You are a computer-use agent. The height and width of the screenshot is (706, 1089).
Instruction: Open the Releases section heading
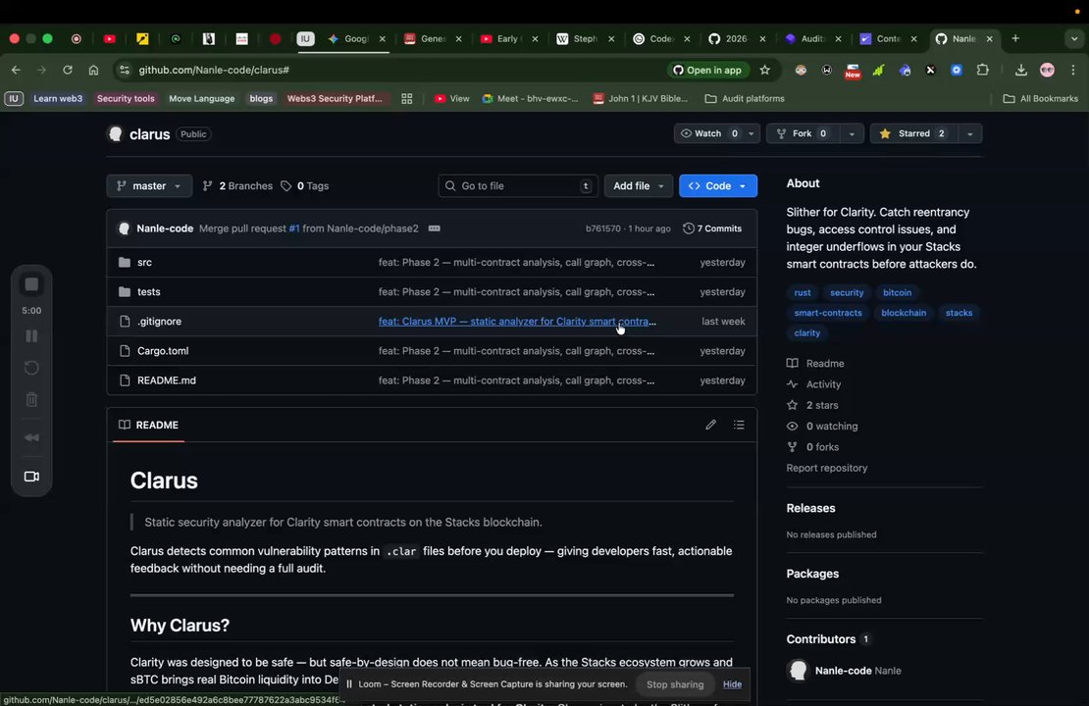(810, 508)
